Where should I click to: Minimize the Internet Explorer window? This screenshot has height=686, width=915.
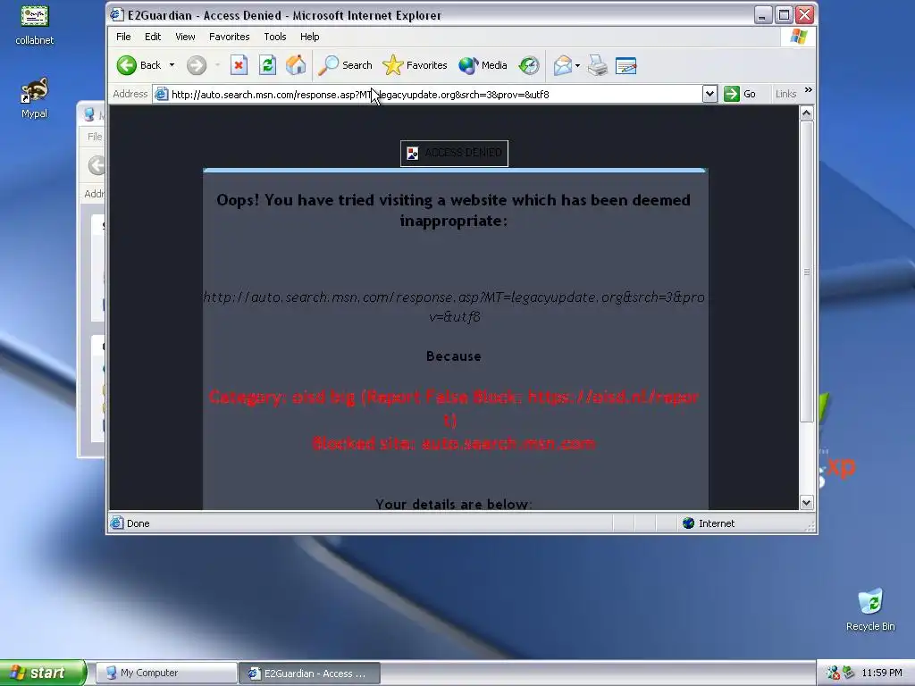point(763,14)
